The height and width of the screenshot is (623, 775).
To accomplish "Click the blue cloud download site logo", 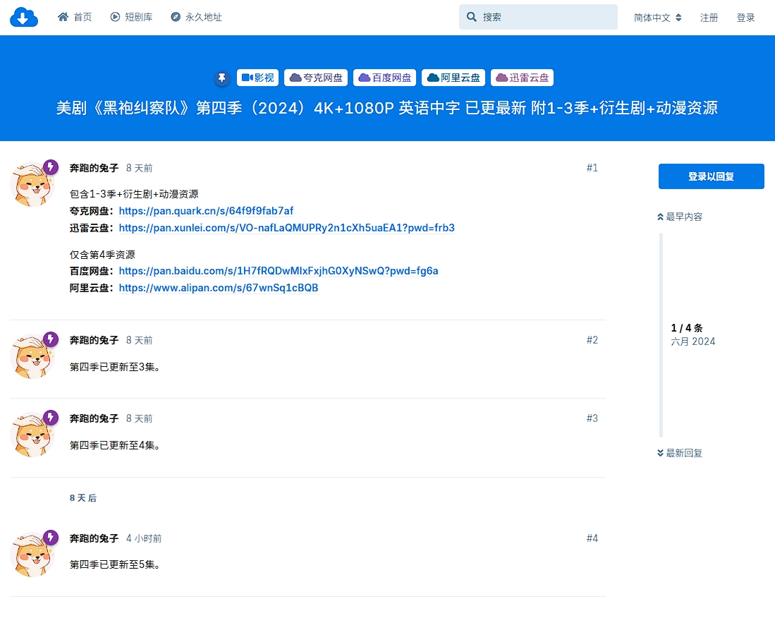I will coord(23,17).
